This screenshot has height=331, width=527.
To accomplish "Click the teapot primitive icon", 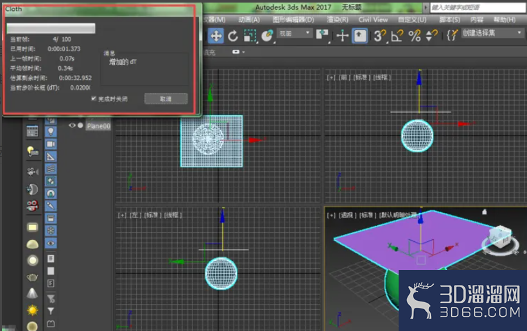I will (x=32, y=277).
